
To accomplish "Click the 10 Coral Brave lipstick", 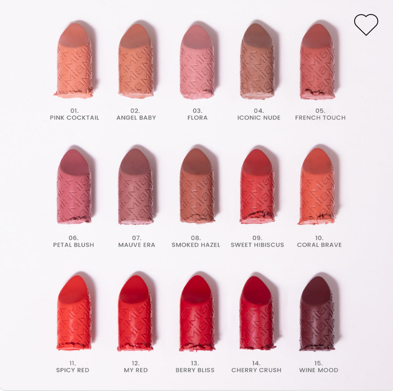I will 317,186.
